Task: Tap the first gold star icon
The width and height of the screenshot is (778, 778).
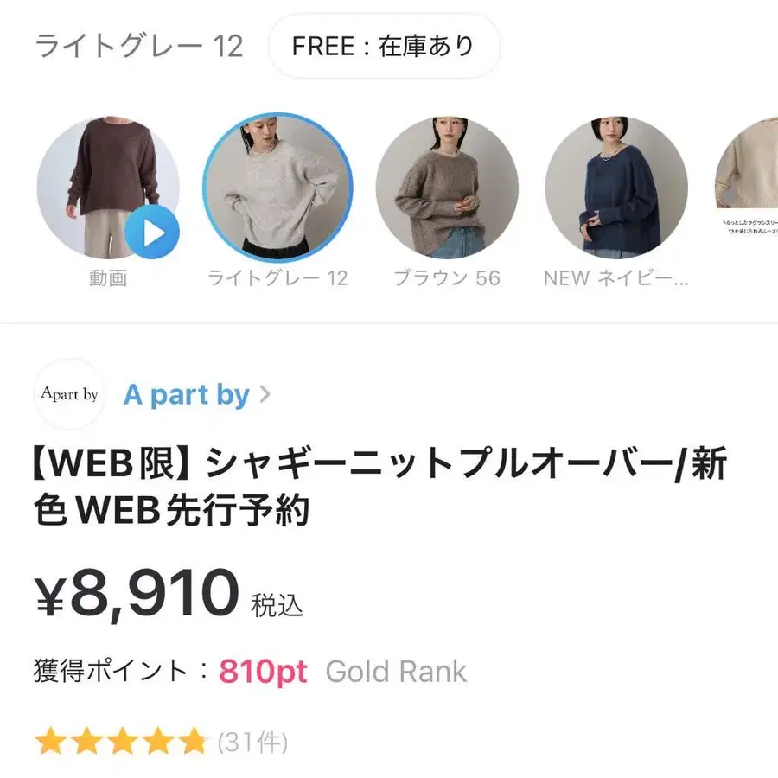Action: tap(51, 742)
